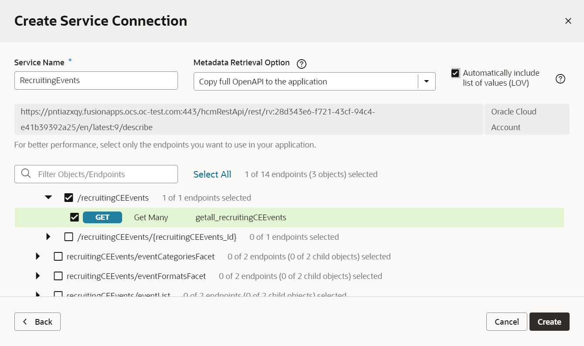This screenshot has width=584, height=346.
Task: Open Metadata Retrieval Option help tooltip icon
Action: tap(301, 64)
